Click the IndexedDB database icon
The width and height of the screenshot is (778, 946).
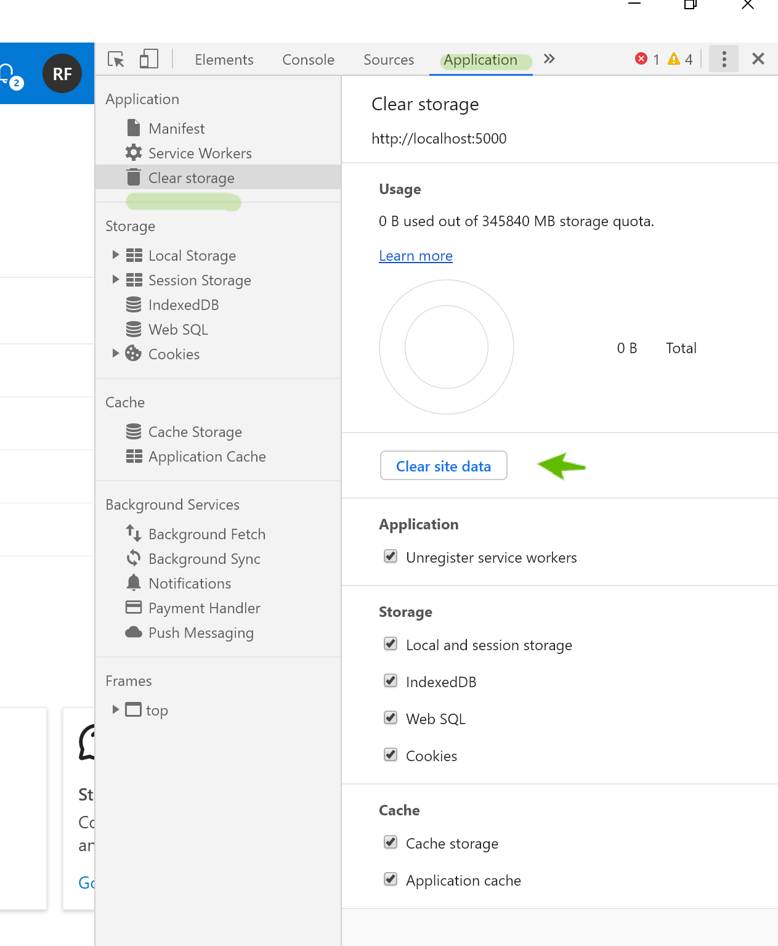pos(134,304)
